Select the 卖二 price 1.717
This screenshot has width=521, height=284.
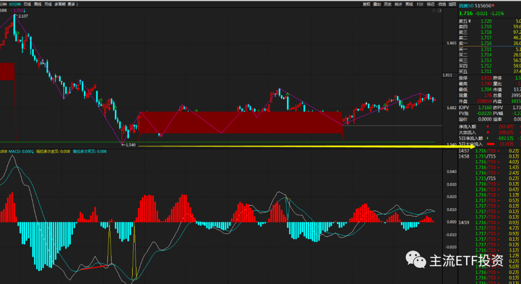[486, 38]
